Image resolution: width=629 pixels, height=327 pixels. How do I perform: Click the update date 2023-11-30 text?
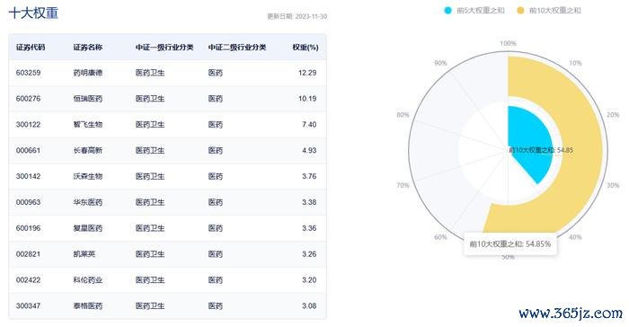click(297, 16)
